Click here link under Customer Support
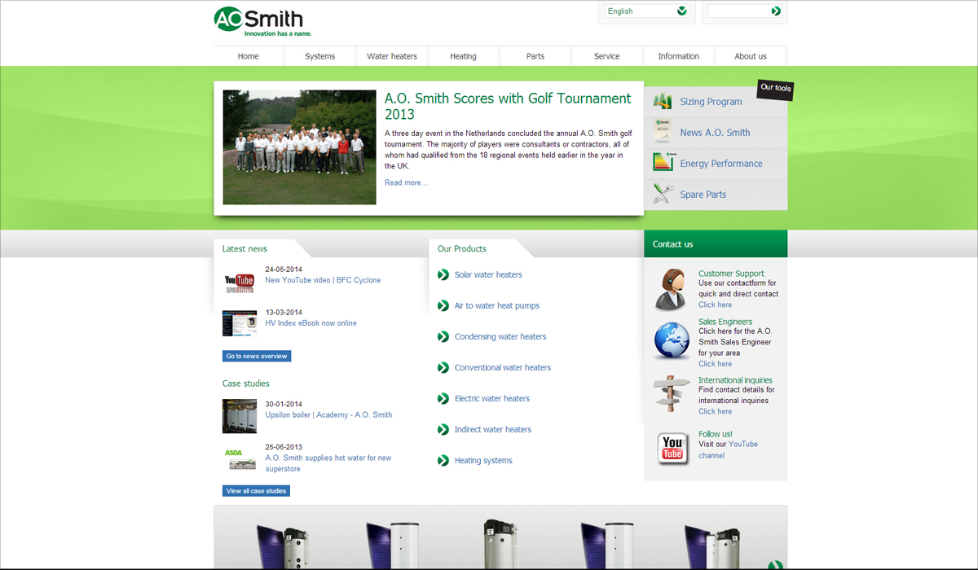 (x=716, y=305)
